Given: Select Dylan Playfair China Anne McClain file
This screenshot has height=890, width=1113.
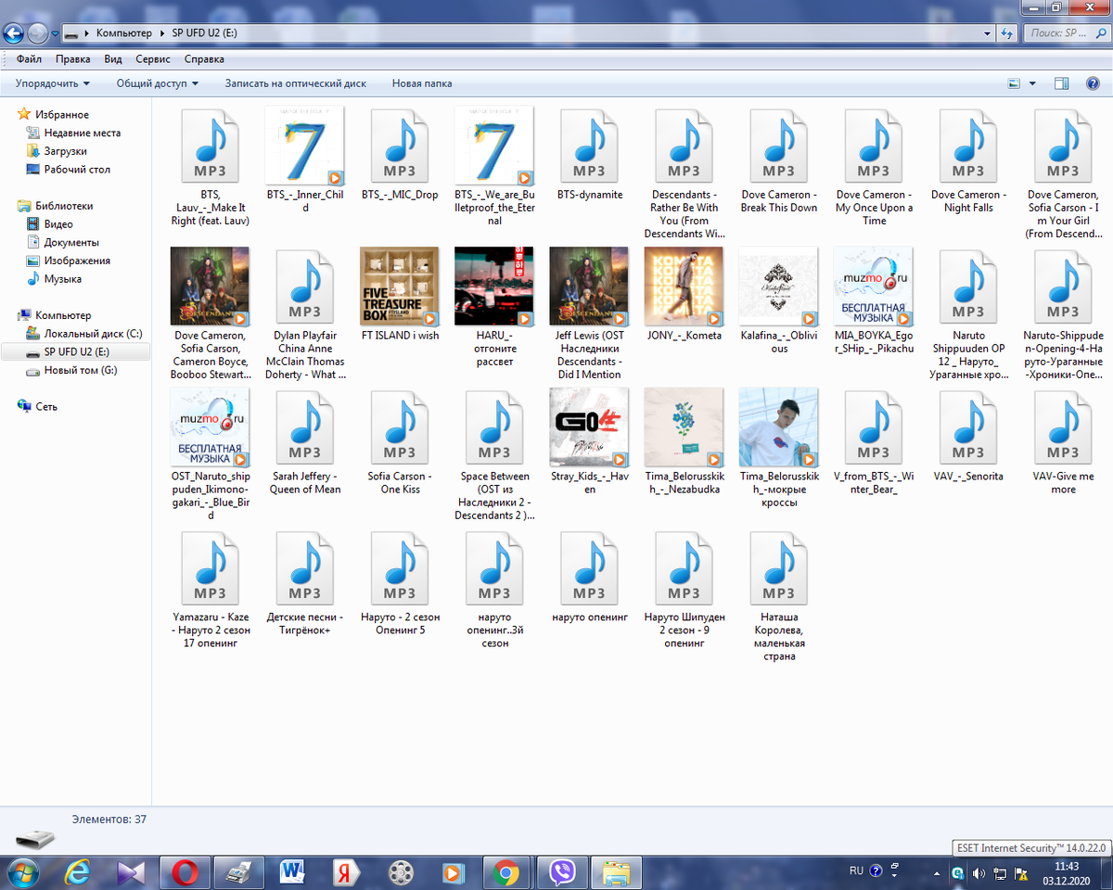Looking at the screenshot, I should point(304,313).
